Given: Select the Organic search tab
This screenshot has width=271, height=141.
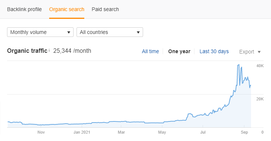Looking at the screenshot, I should 67,9.
